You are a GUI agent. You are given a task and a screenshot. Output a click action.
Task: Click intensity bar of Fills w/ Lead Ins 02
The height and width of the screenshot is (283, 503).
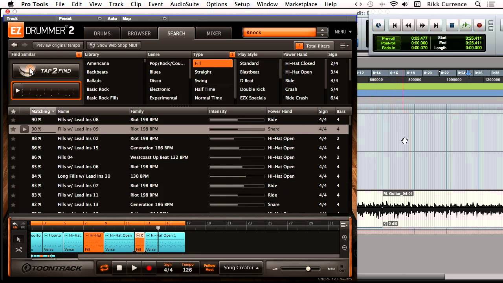tap(237, 138)
